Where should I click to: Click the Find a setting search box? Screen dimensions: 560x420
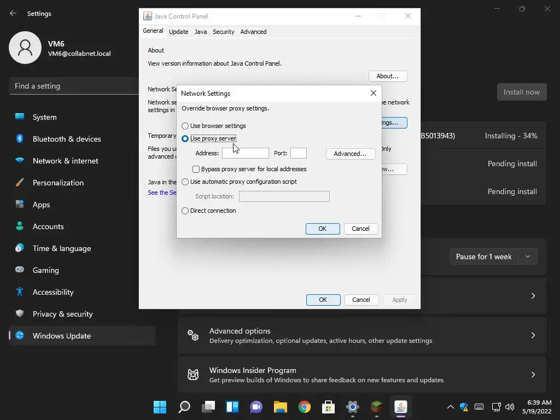click(x=74, y=86)
